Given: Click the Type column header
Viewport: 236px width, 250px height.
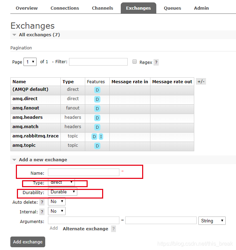Looking at the screenshot, I should point(68,81).
